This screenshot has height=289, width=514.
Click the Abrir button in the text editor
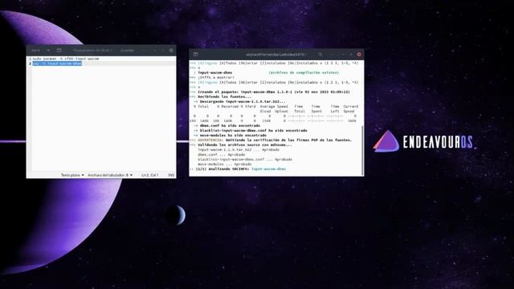(x=35, y=51)
